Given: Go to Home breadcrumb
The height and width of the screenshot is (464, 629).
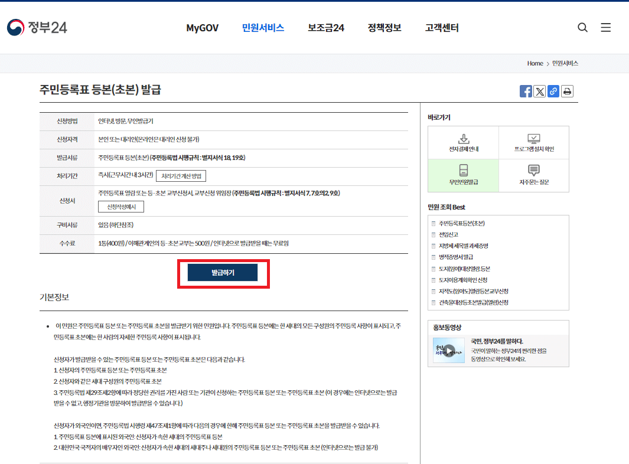Looking at the screenshot, I should (535, 63).
